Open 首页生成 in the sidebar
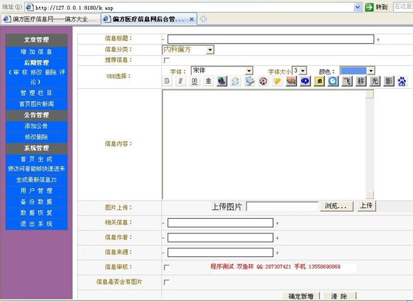The height and width of the screenshot is (302, 413). click(x=36, y=159)
